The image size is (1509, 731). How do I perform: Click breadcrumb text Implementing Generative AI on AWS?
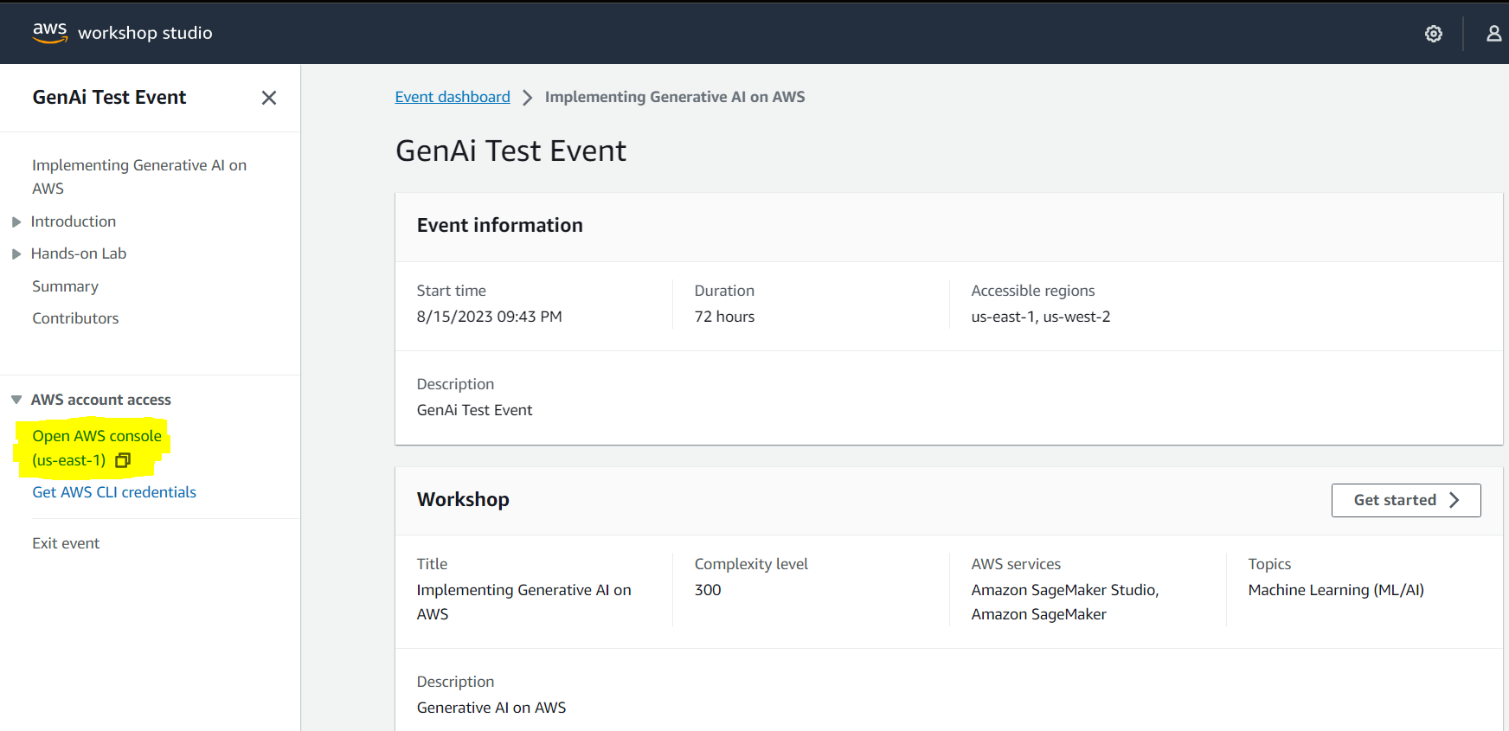675,97
